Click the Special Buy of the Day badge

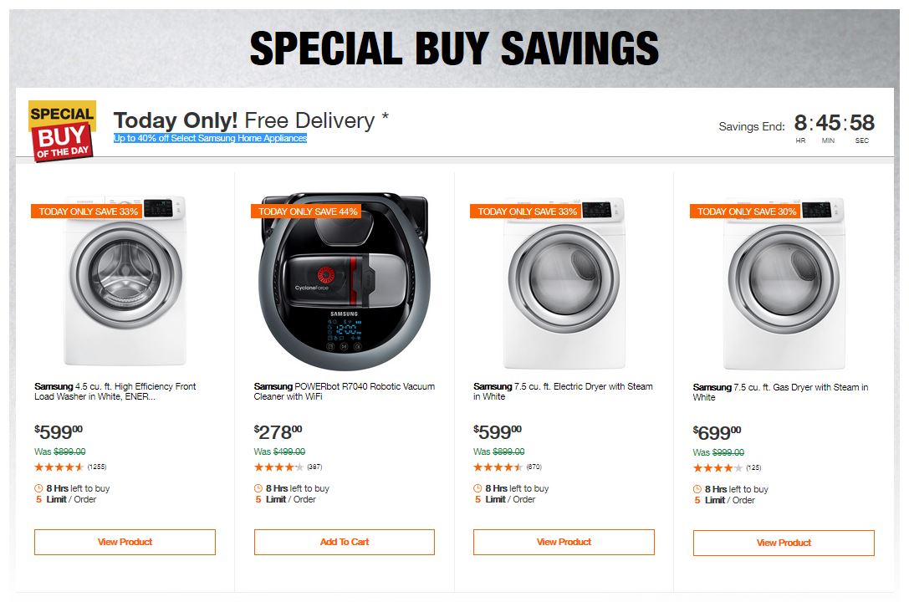pos(62,130)
